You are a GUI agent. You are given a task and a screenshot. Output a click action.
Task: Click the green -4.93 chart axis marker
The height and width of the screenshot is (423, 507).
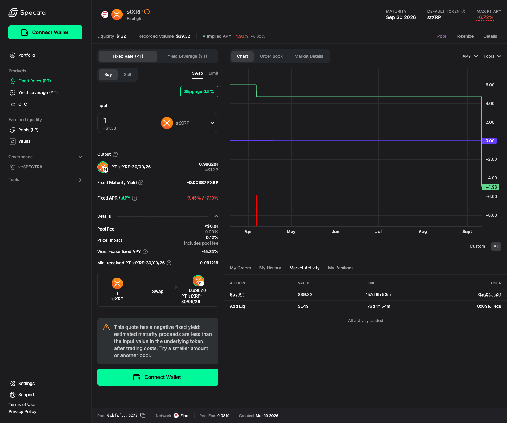pos(491,187)
